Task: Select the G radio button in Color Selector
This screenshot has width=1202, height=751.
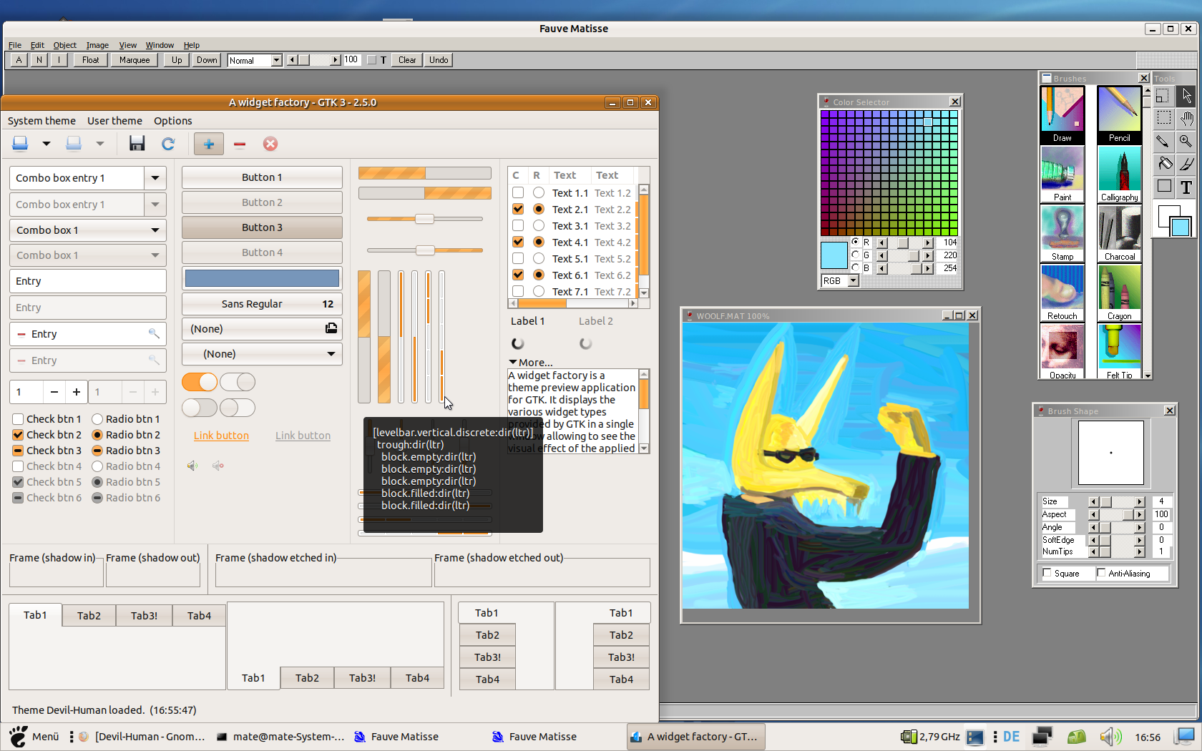Action: tap(856, 255)
